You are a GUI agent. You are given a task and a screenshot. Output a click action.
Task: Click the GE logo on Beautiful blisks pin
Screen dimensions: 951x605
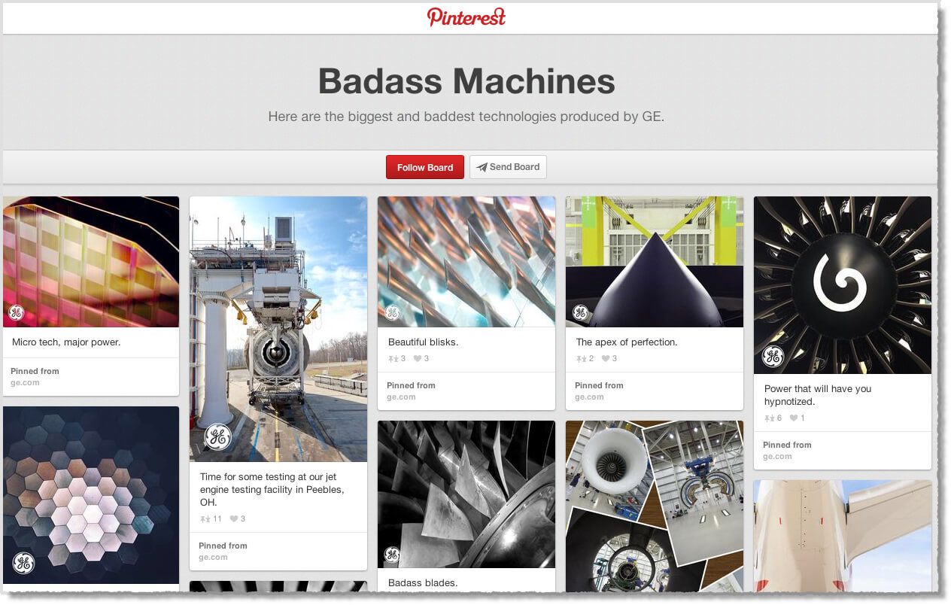392,312
